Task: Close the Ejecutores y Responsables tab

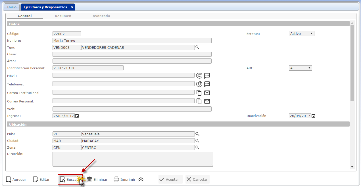Action: [72, 7]
